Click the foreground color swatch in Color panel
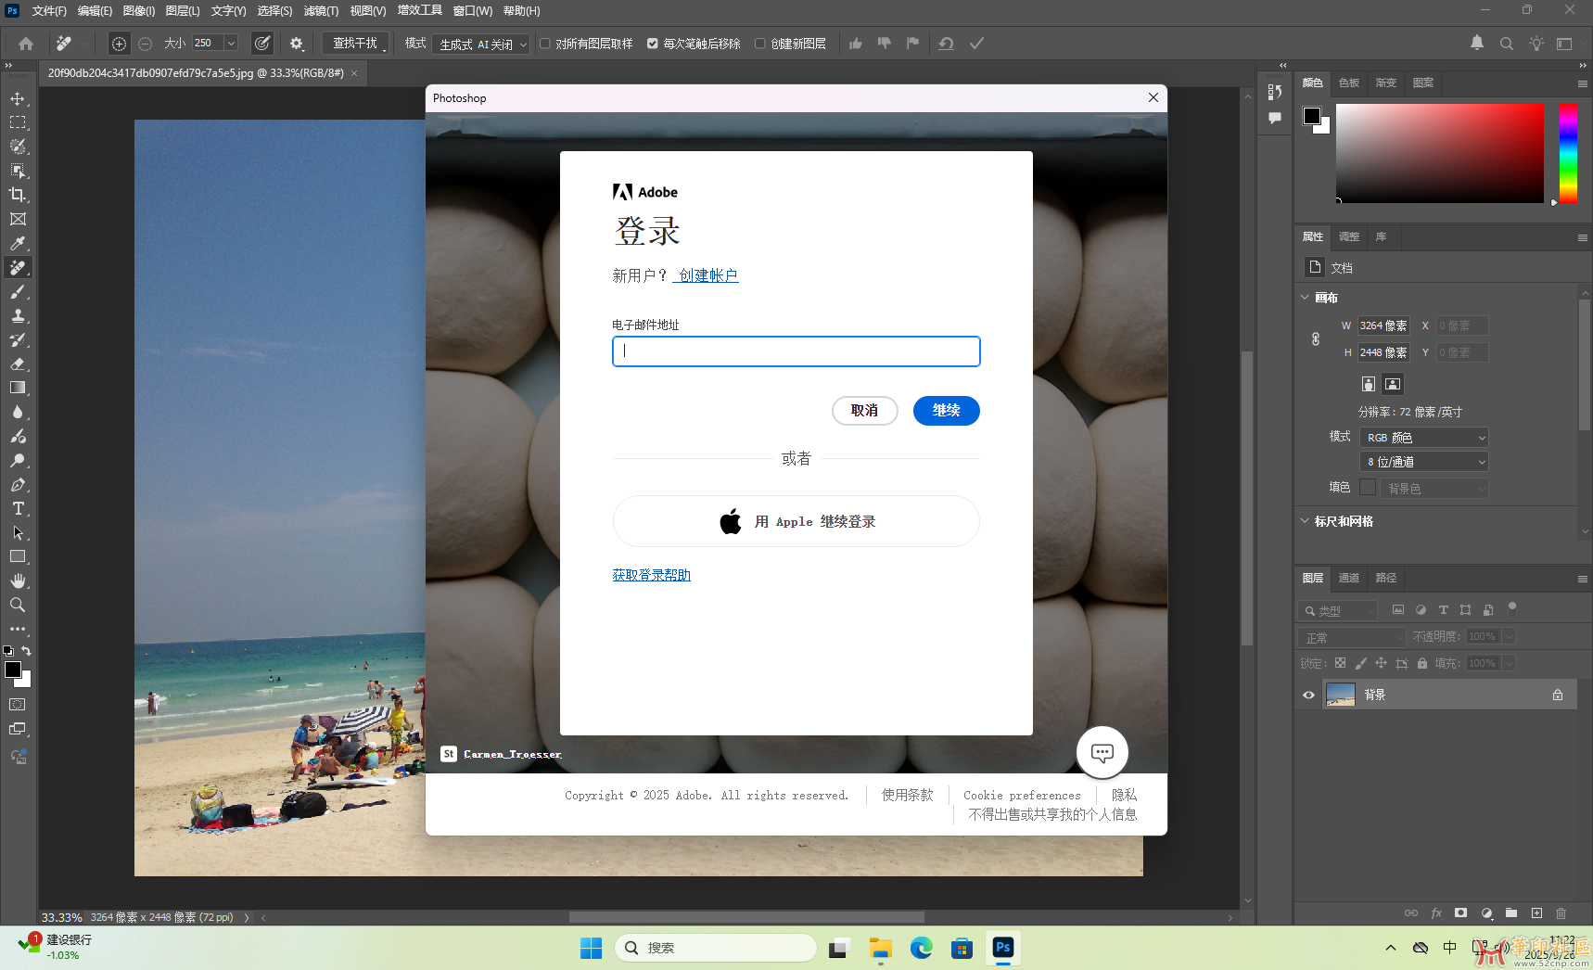 tap(1312, 116)
